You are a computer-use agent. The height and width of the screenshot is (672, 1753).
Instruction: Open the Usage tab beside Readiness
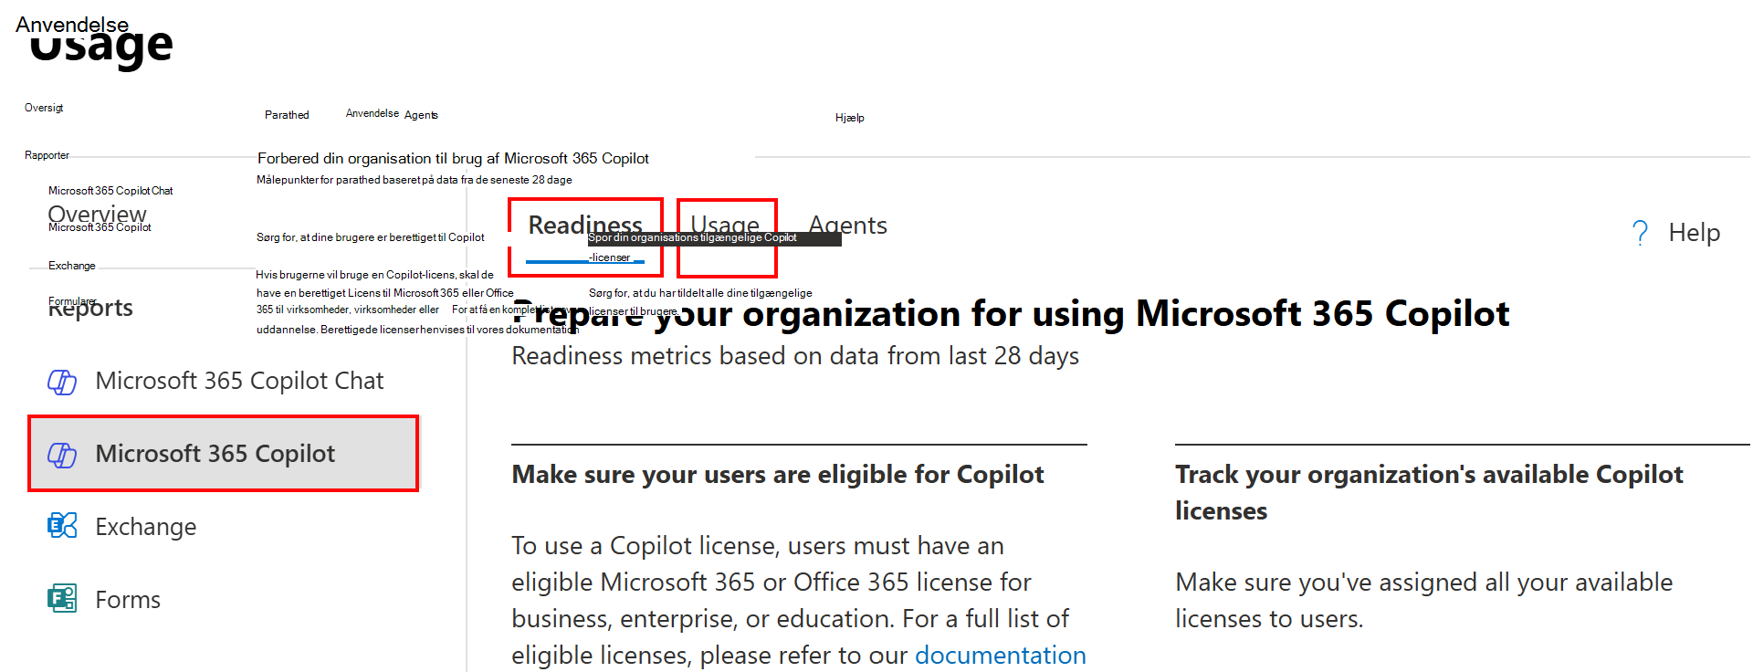(725, 226)
